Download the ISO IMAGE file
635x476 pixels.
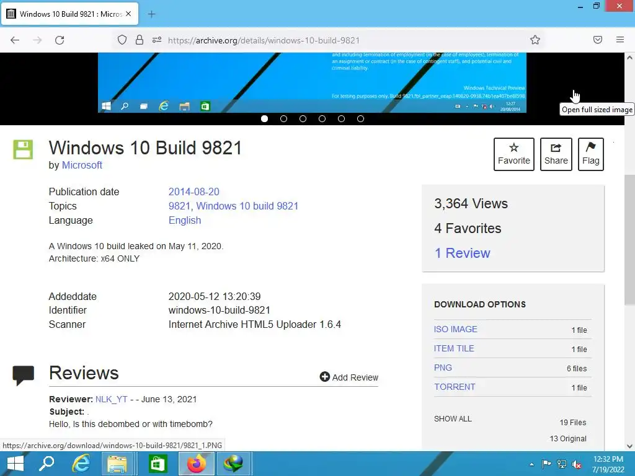(x=456, y=330)
